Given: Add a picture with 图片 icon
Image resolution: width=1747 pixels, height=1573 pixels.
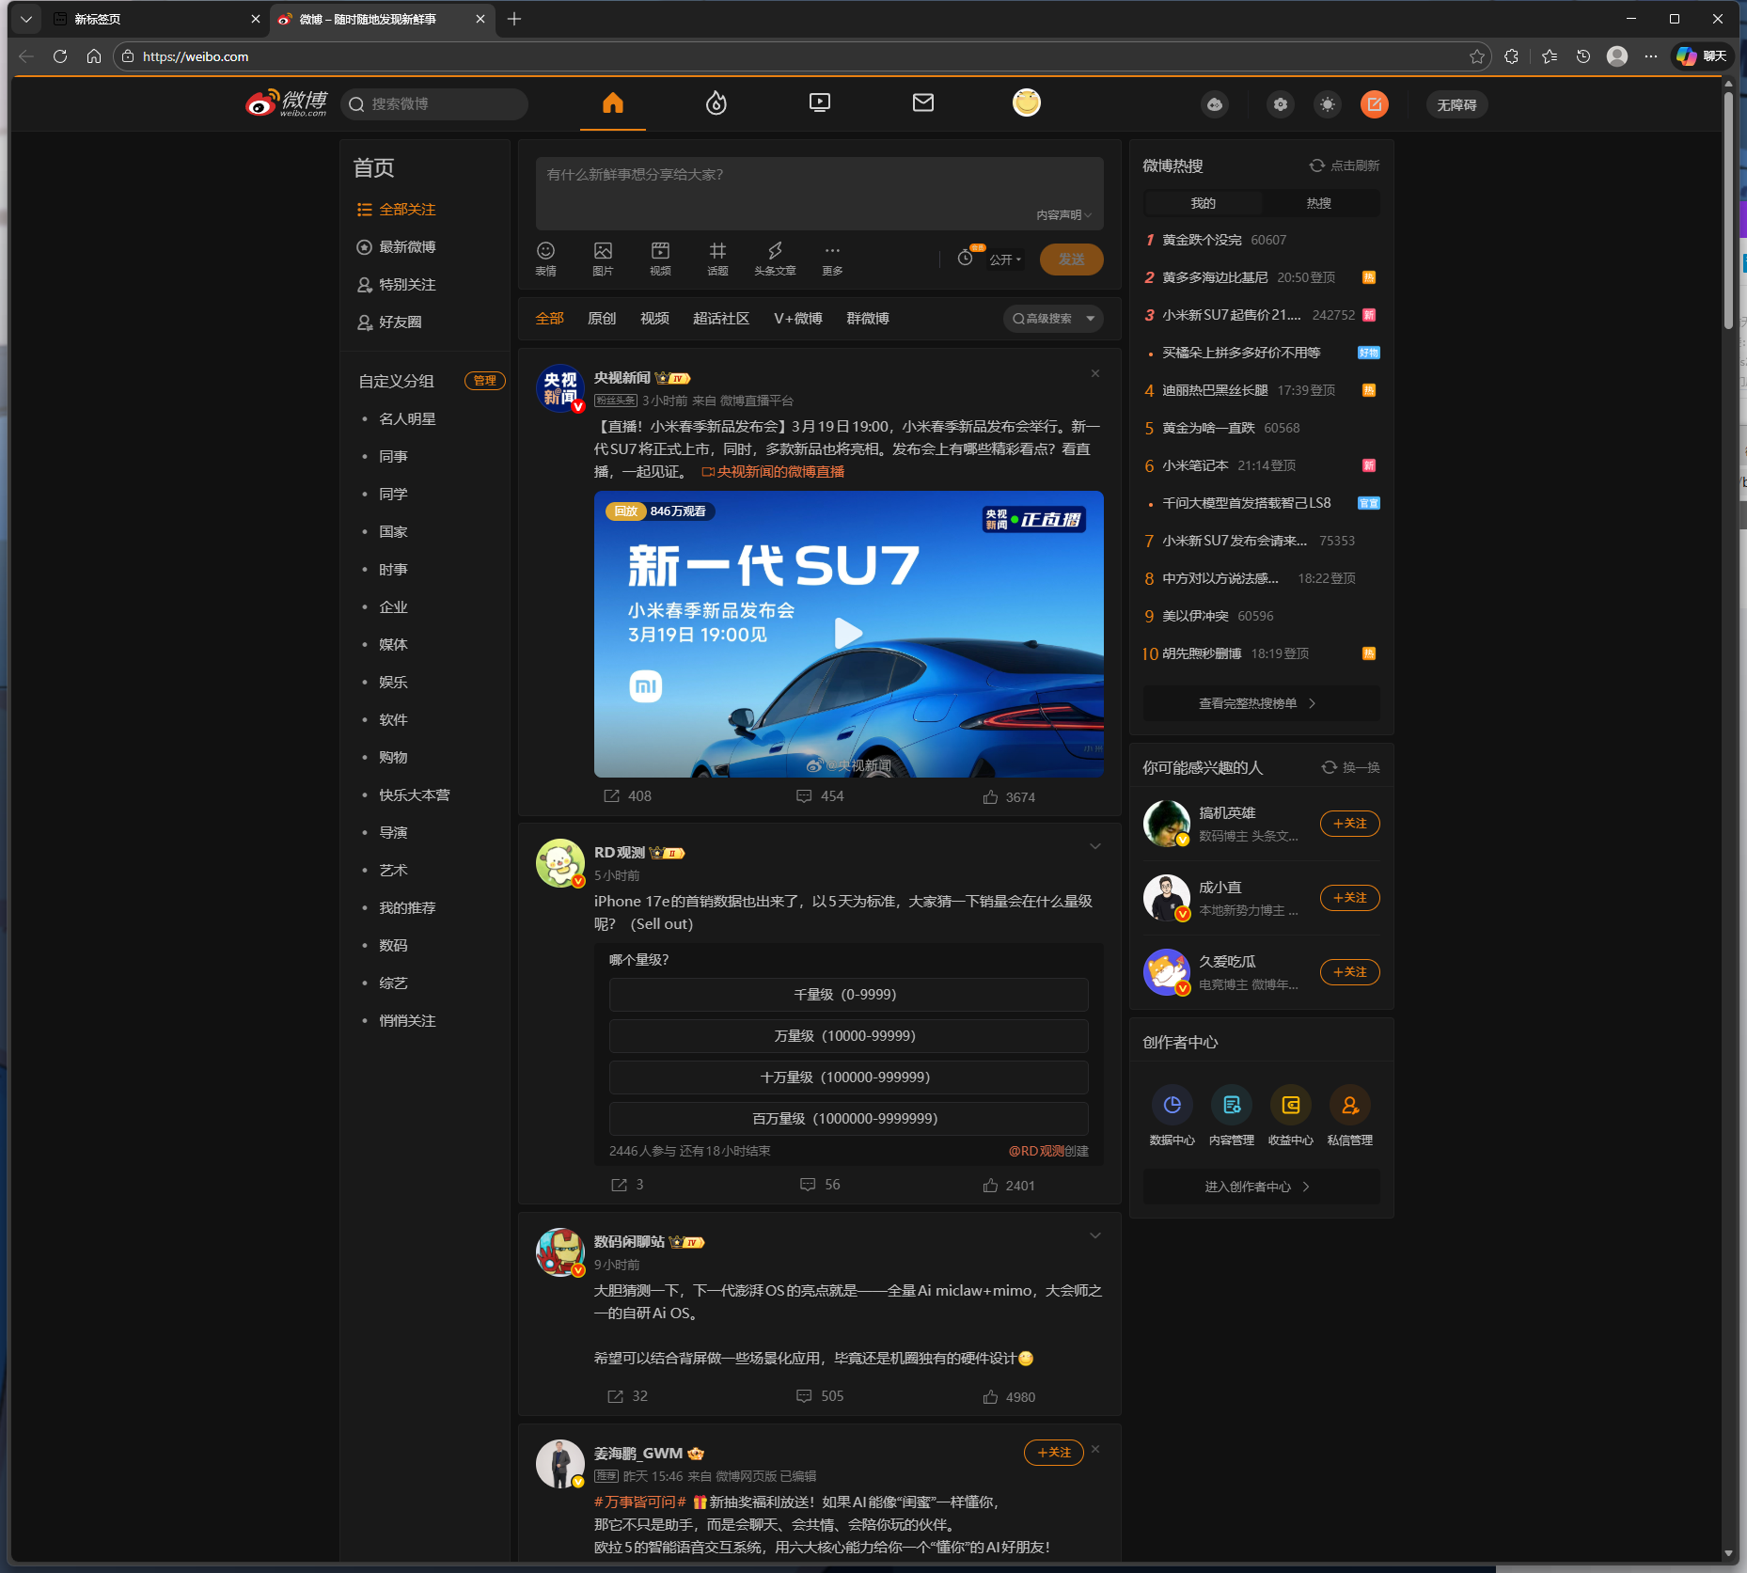Looking at the screenshot, I should [603, 259].
